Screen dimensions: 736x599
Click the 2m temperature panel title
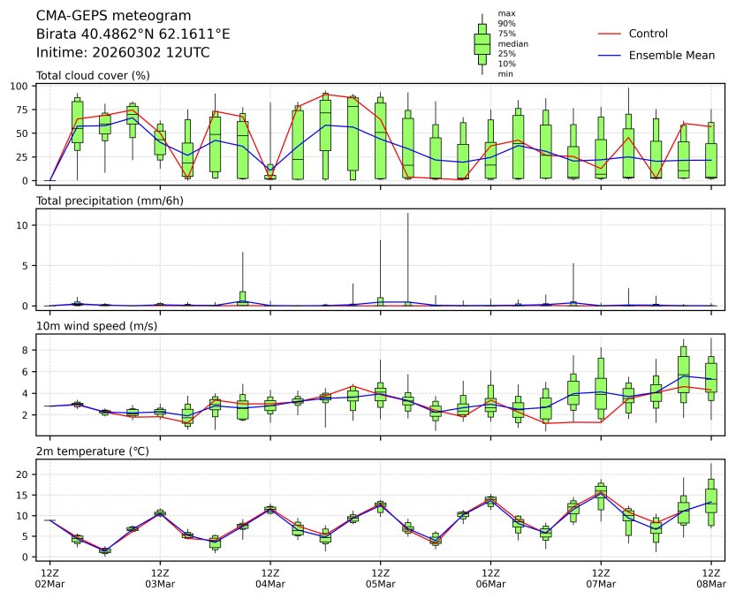pos(93,451)
